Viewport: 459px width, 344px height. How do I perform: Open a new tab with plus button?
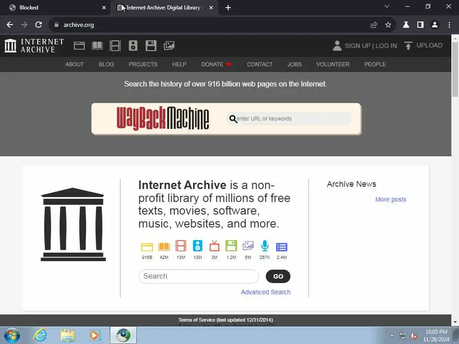point(228,8)
